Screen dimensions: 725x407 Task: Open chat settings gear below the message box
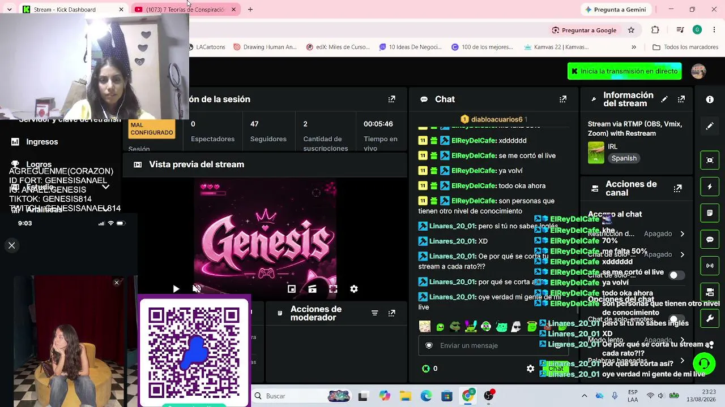(530, 369)
